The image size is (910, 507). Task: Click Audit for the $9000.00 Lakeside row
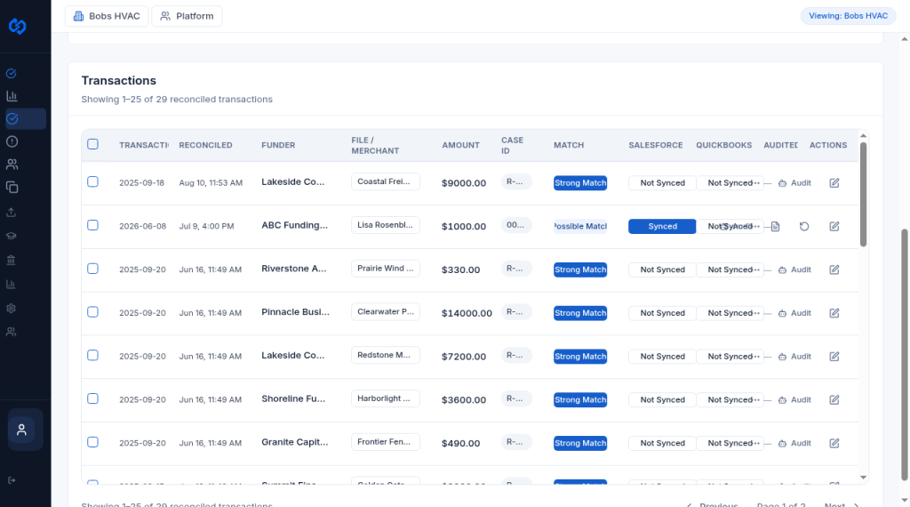[794, 183]
